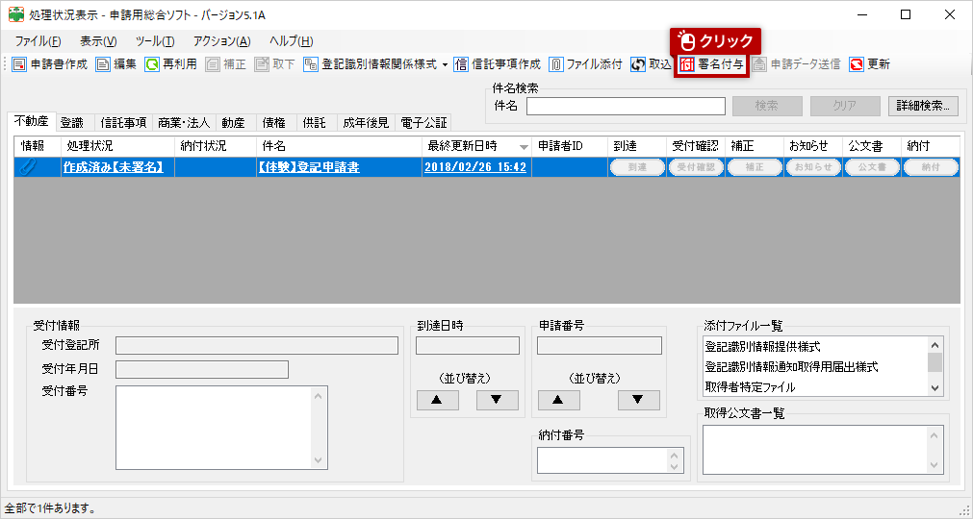This screenshot has height=519, width=973.
Task: Click the 申請データ送信 icon
Action: 759,64
